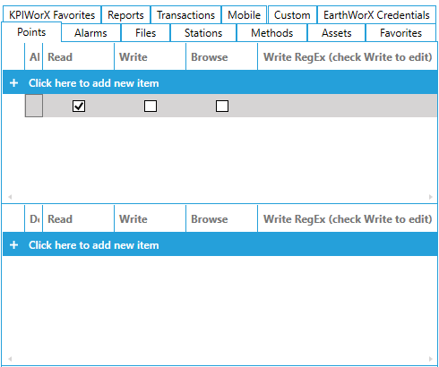This screenshot has height=367, width=439.
Task: Click left scroll arrow of lower grid scrollbar
Action: click(10, 359)
